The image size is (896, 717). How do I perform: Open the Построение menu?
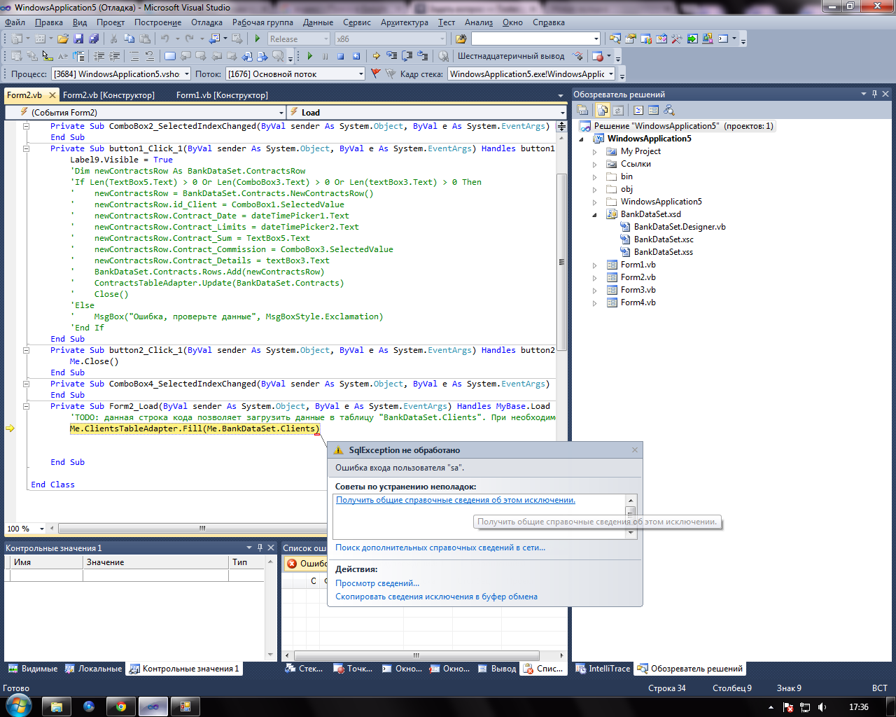157,22
